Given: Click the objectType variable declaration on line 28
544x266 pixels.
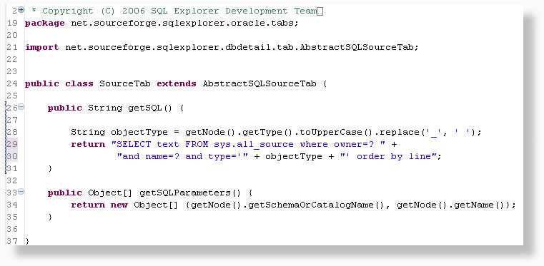Looking at the screenshot, I should coord(139,132).
